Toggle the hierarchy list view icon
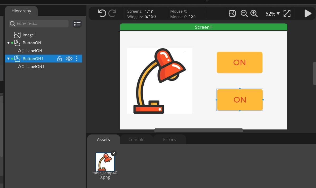Image resolution: width=316 pixels, height=188 pixels. [x=77, y=24]
